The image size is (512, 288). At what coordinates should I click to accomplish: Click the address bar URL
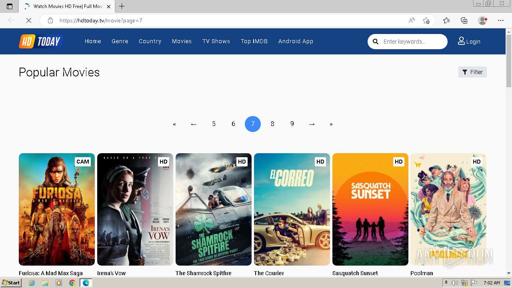[101, 20]
